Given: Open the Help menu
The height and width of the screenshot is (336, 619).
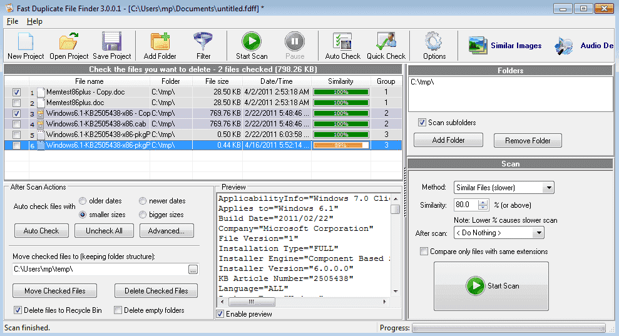Looking at the screenshot, I should 34,21.
